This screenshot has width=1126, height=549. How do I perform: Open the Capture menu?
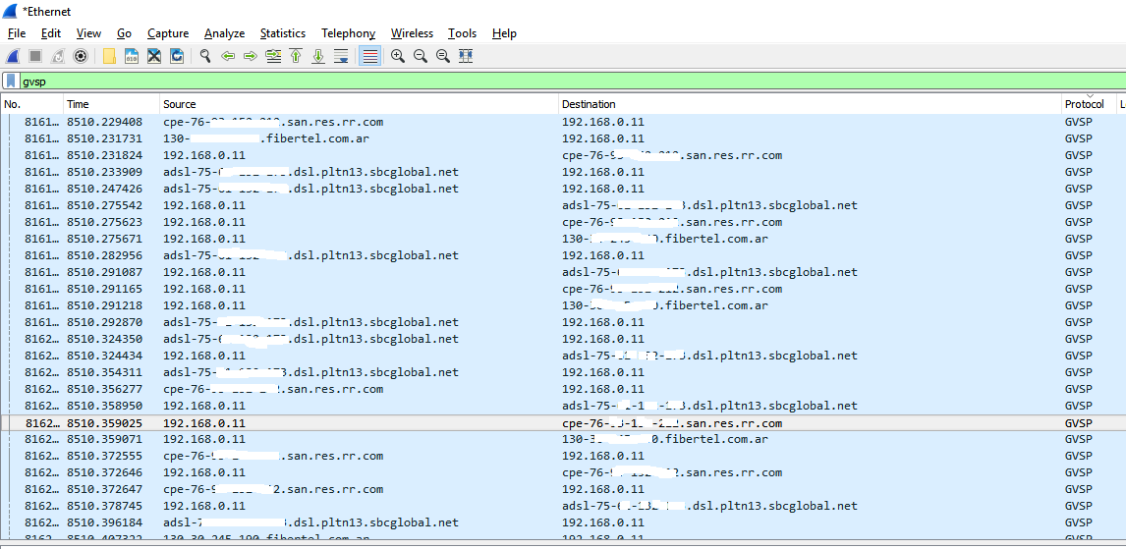pos(168,33)
